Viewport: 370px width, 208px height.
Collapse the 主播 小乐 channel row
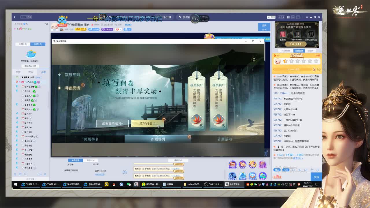pos(17,77)
